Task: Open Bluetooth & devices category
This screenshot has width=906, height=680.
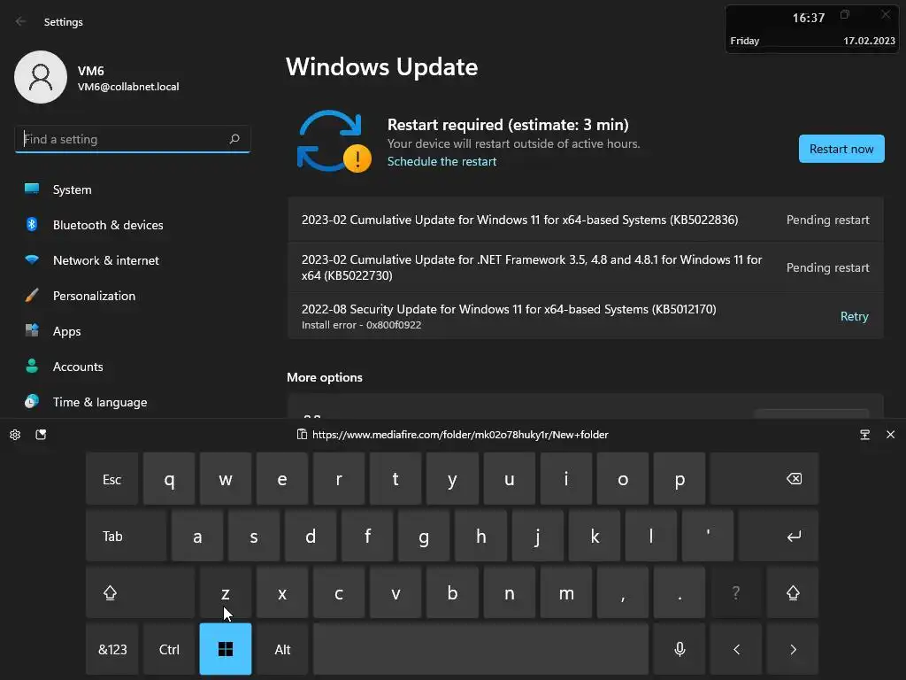Action: point(133,225)
